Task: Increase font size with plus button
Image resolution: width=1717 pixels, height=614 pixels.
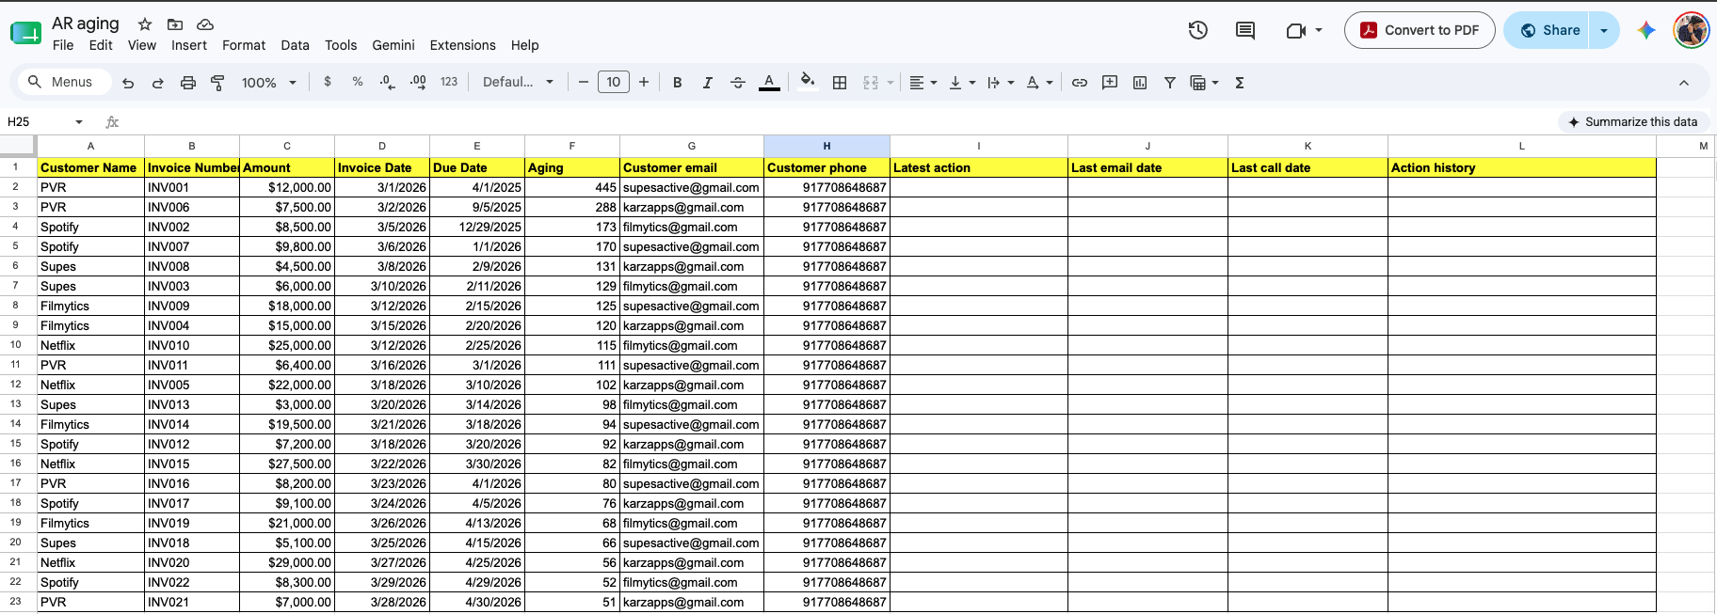Action: pos(644,82)
